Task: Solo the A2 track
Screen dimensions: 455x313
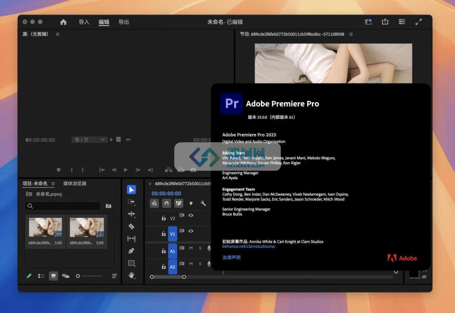Action: tap(200, 264)
